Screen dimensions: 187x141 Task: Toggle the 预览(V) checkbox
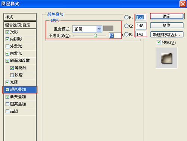[x=159, y=42]
